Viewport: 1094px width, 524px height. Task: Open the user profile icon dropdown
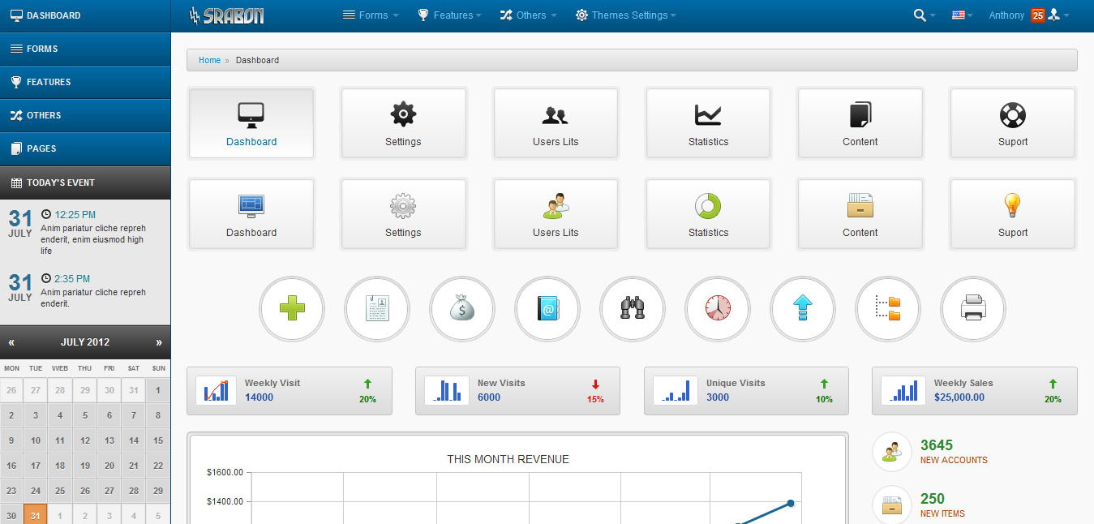pyautogui.click(x=1058, y=15)
